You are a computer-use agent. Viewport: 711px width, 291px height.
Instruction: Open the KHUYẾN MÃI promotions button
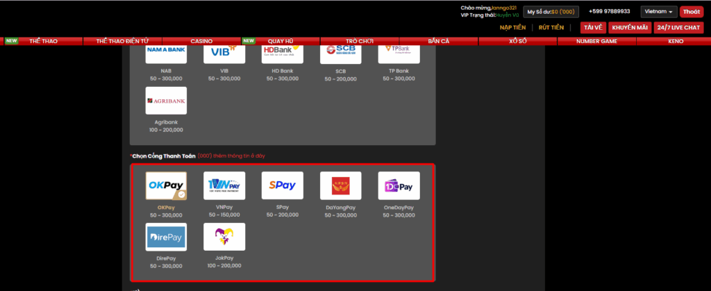[630, 28]
